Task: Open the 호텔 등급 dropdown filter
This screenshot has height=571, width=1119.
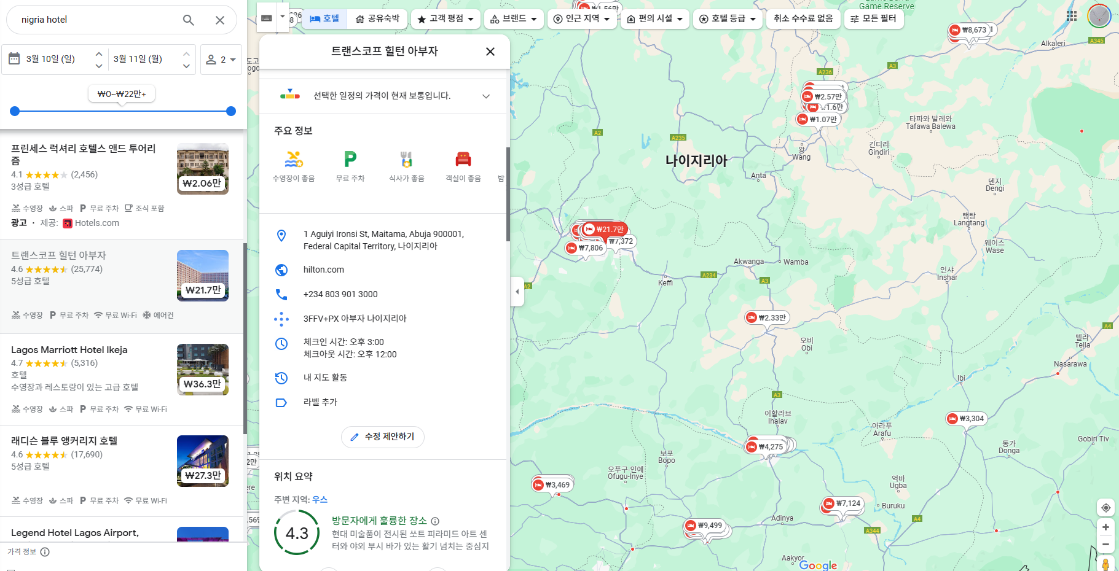Action: [728, 19]
